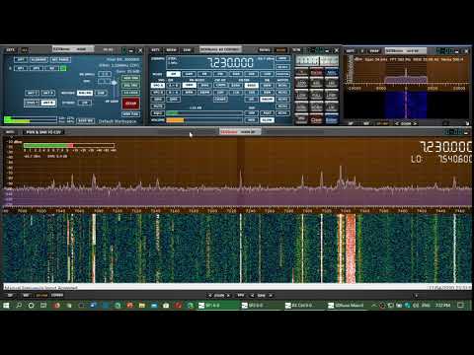This screenshot has height=355, width=474.
Task: Set AGC to FAST
Action: 267,113
